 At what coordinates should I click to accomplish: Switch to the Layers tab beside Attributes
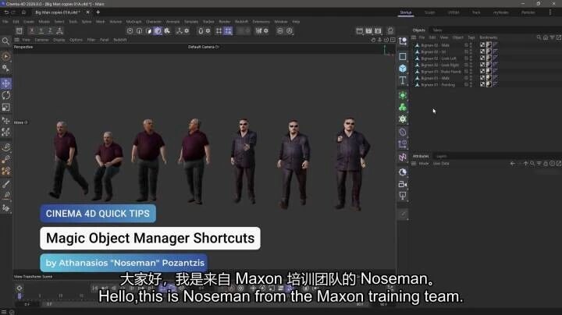[442, 156]
